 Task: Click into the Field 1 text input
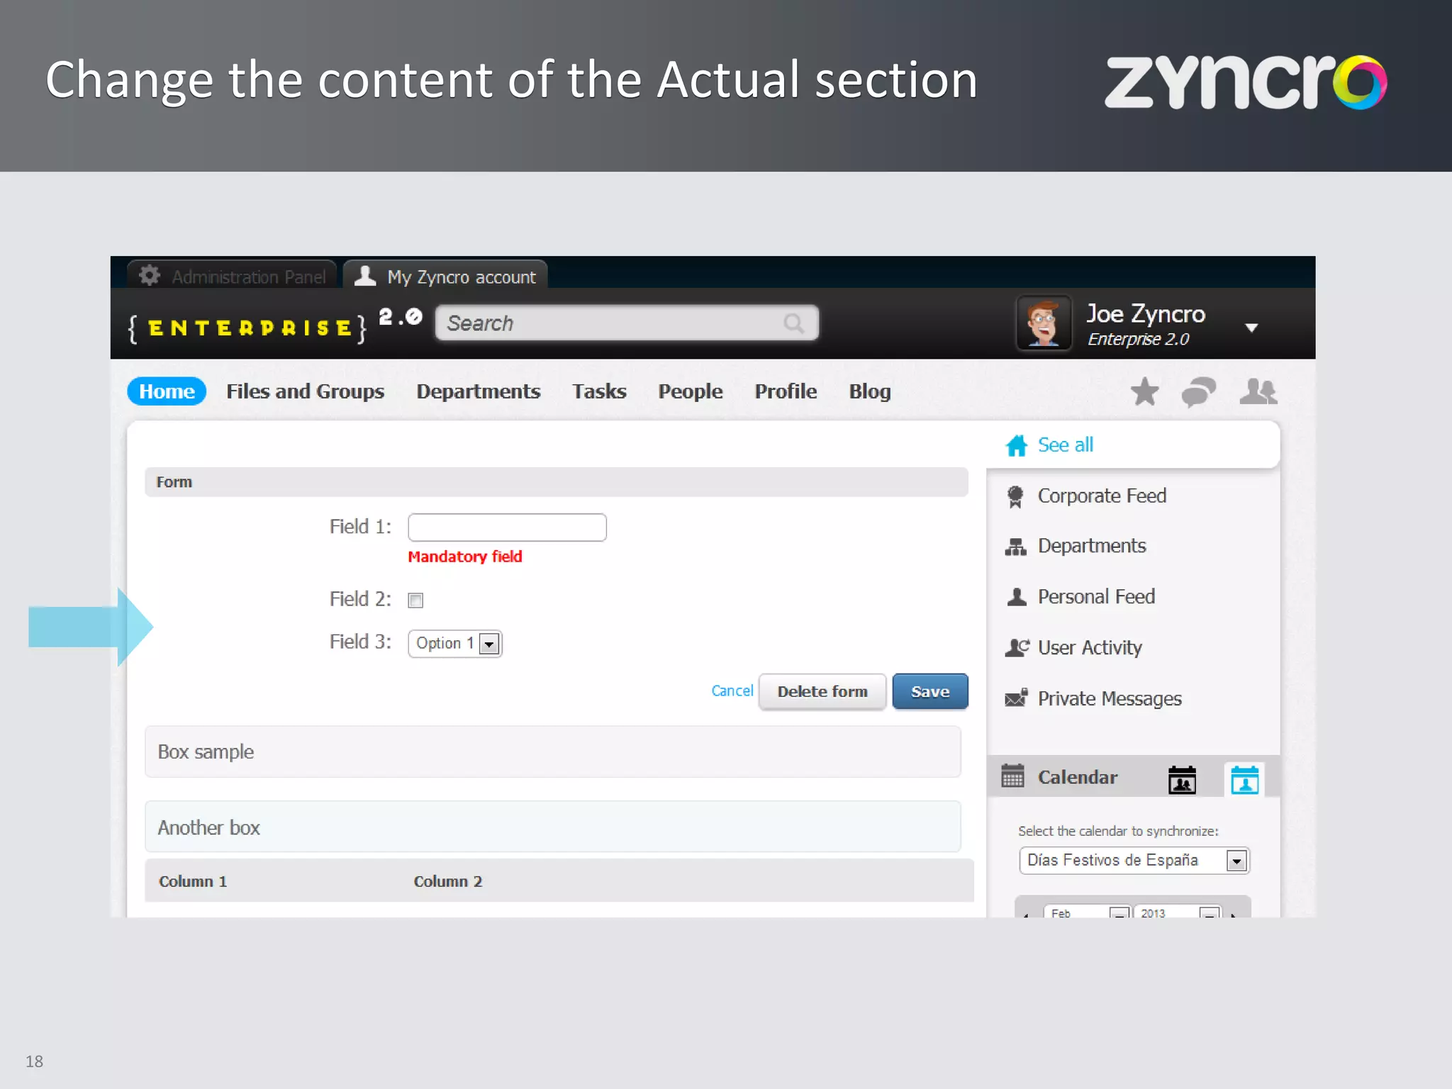[507, 527]
